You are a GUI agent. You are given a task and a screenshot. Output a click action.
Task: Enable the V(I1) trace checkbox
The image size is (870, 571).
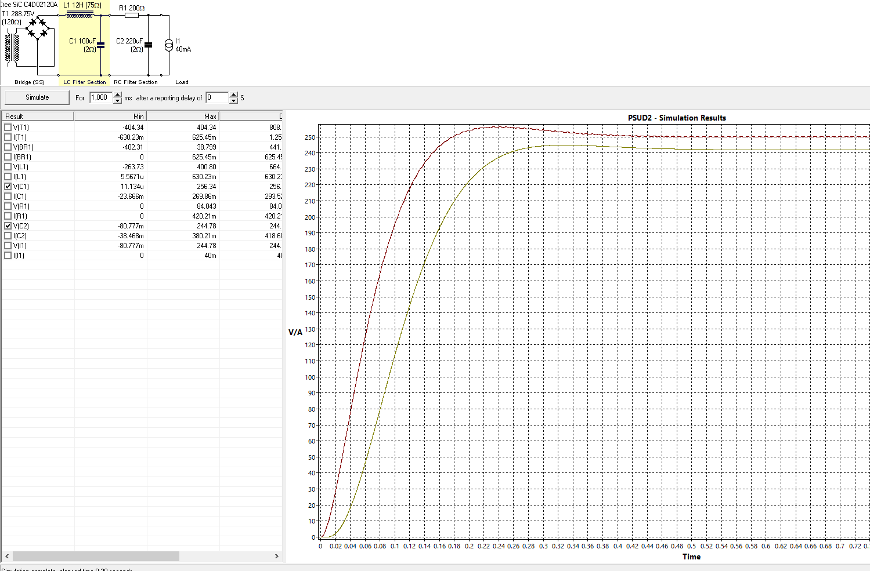pyautogui.click(x=8, y=246)
